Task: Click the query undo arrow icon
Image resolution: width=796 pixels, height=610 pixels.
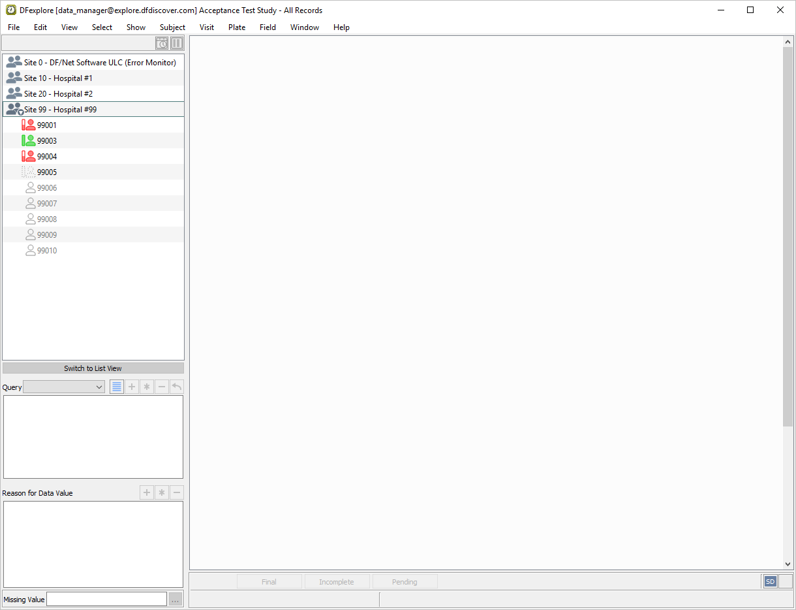Action: pyautogui.click(x=177, y=387)
